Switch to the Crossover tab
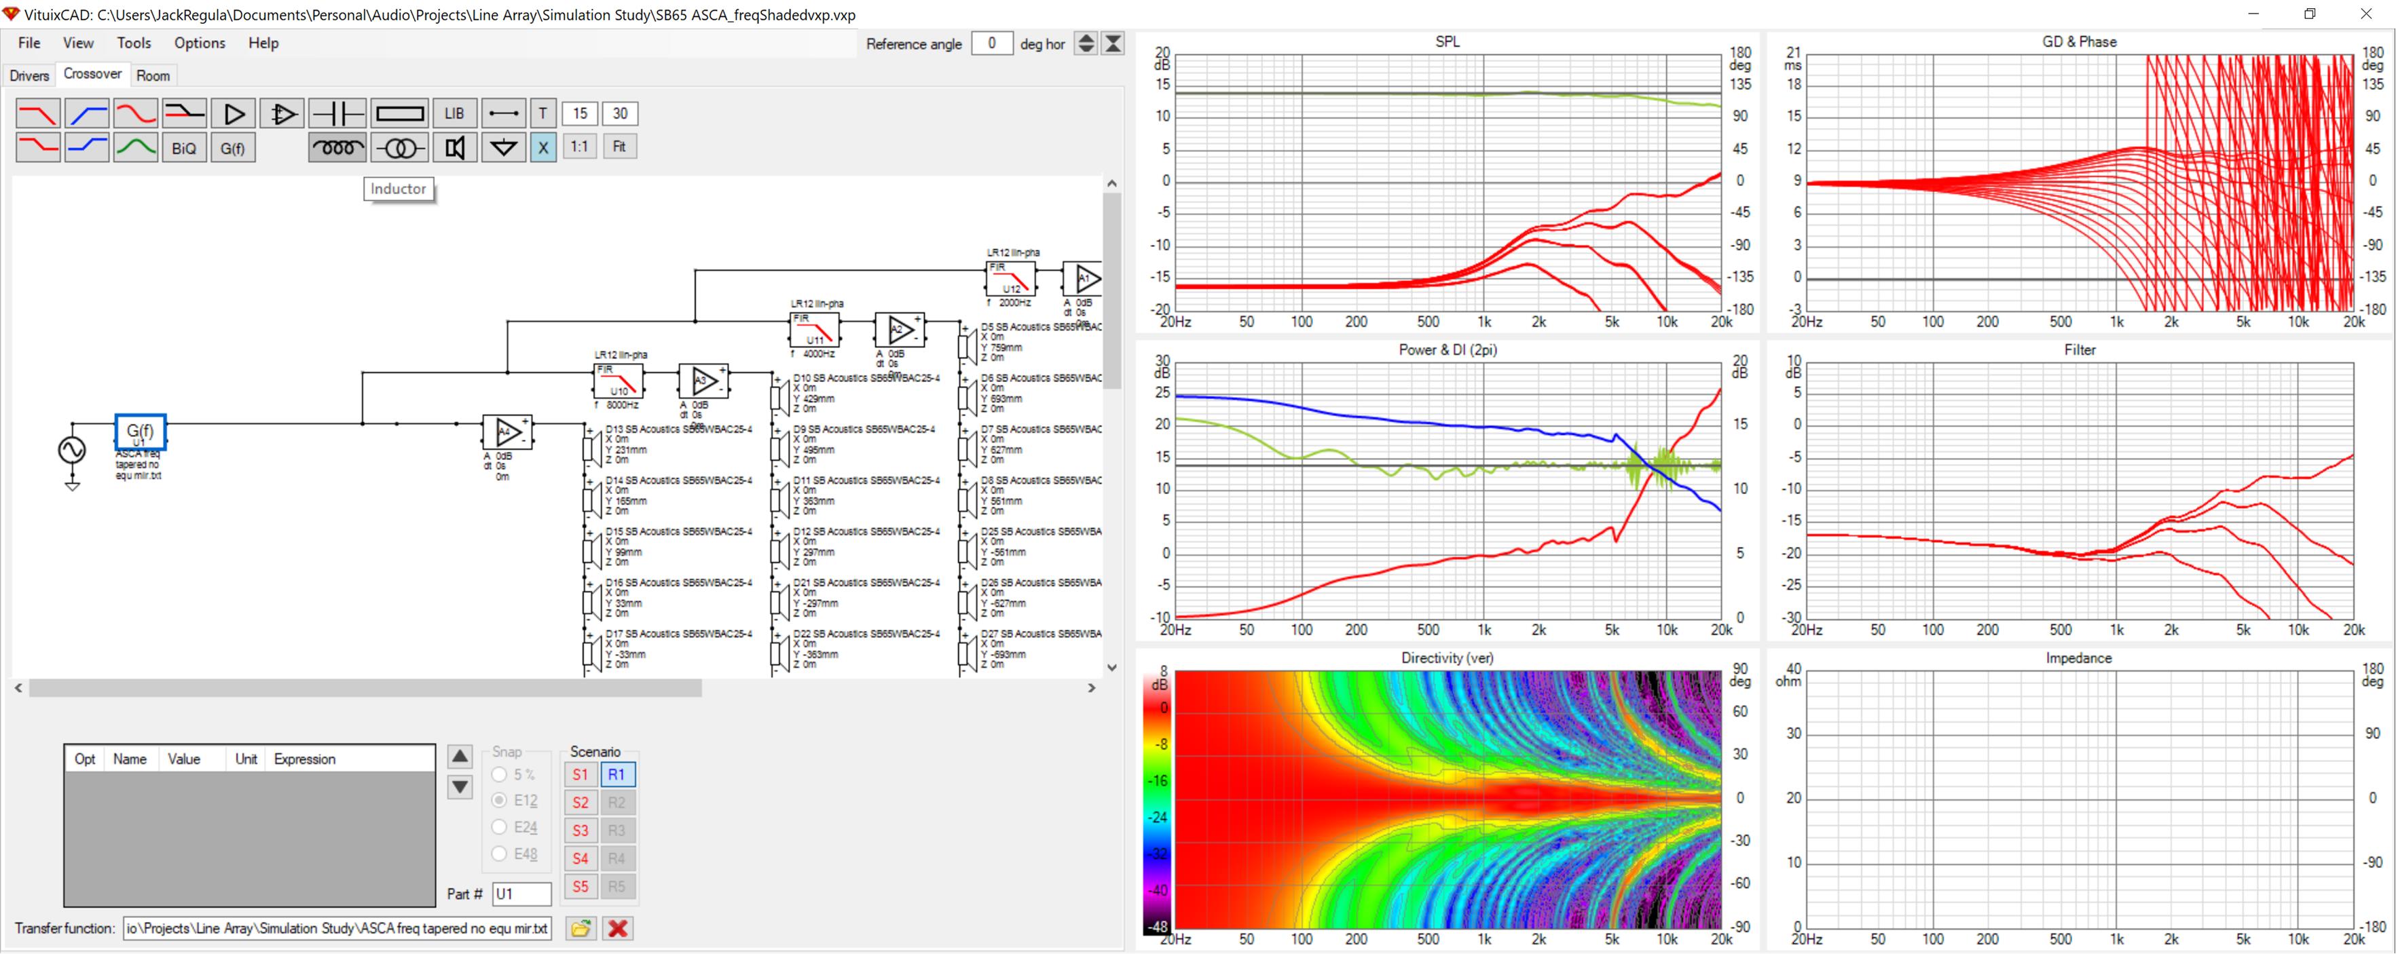This screenshot has height=954, width=2396. [x=92, y=73]
